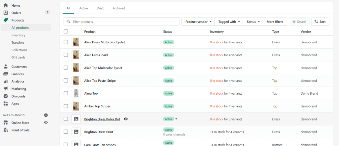Open Orders via its inbox icon
Viewport: 339px width, 146px height.
pyautogui.click(x=6, y=13)
